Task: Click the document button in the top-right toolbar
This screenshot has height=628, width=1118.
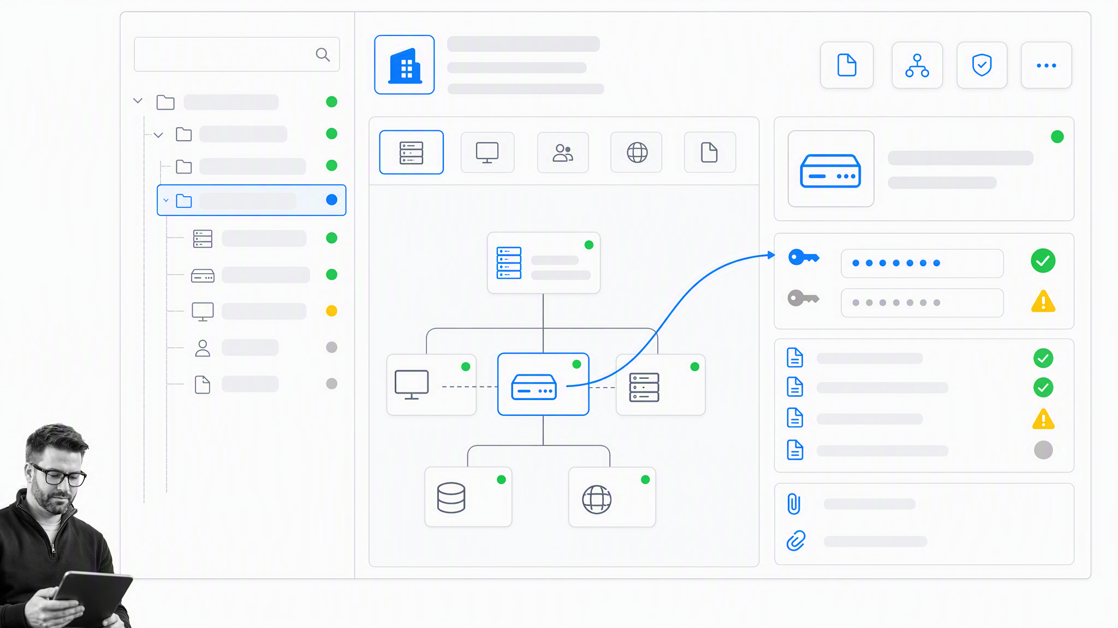Action: point(847,65)
